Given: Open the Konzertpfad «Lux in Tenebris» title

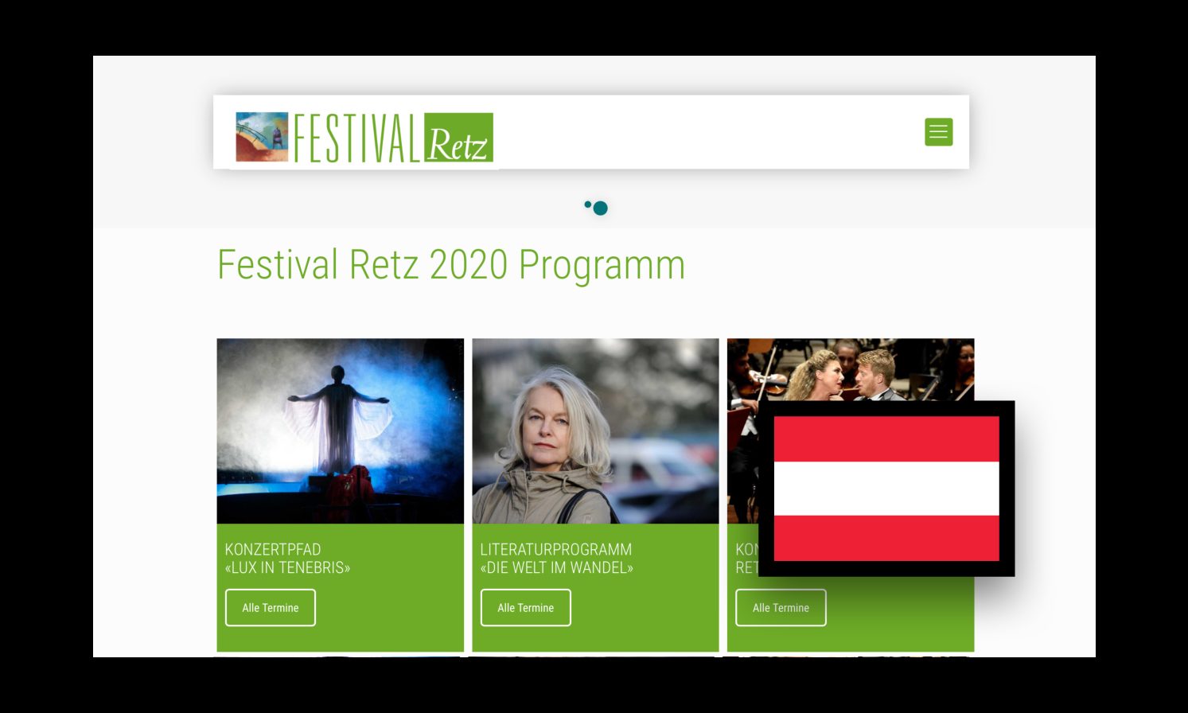Looking at the screenshot, I should [287, 559].
